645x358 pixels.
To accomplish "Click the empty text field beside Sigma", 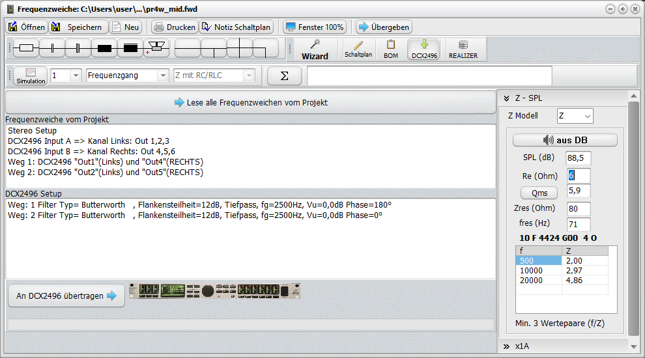I will pos(429,76).
